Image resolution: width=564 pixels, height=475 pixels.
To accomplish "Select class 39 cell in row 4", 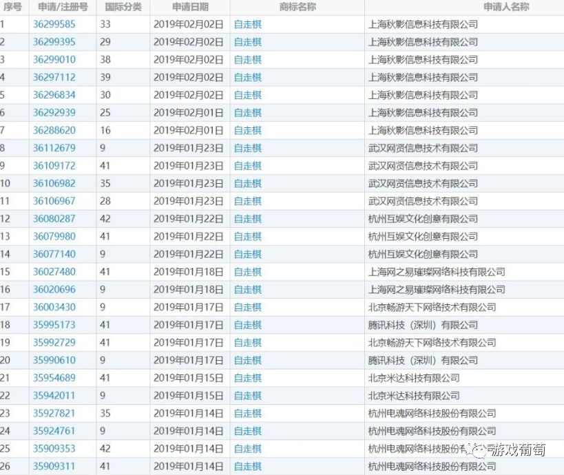I will tap(105, 77).
